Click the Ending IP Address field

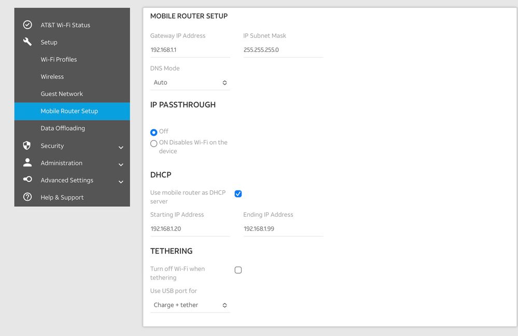click(283, 229)
